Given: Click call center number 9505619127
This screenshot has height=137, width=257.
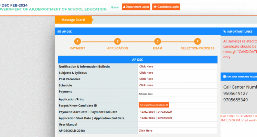Looking at the screenshot, I should click(x=235, y=93).
